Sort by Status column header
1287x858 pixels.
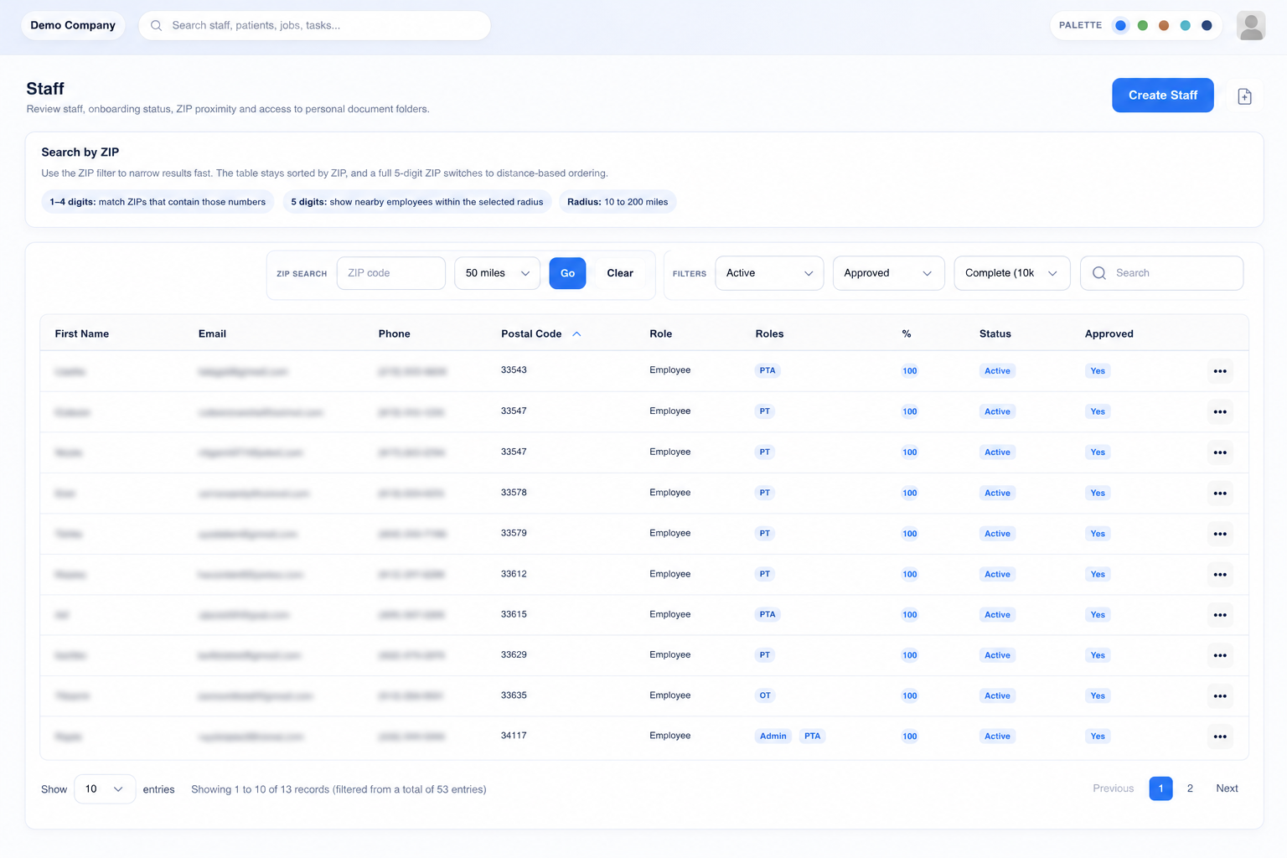[x=995, y=333]
